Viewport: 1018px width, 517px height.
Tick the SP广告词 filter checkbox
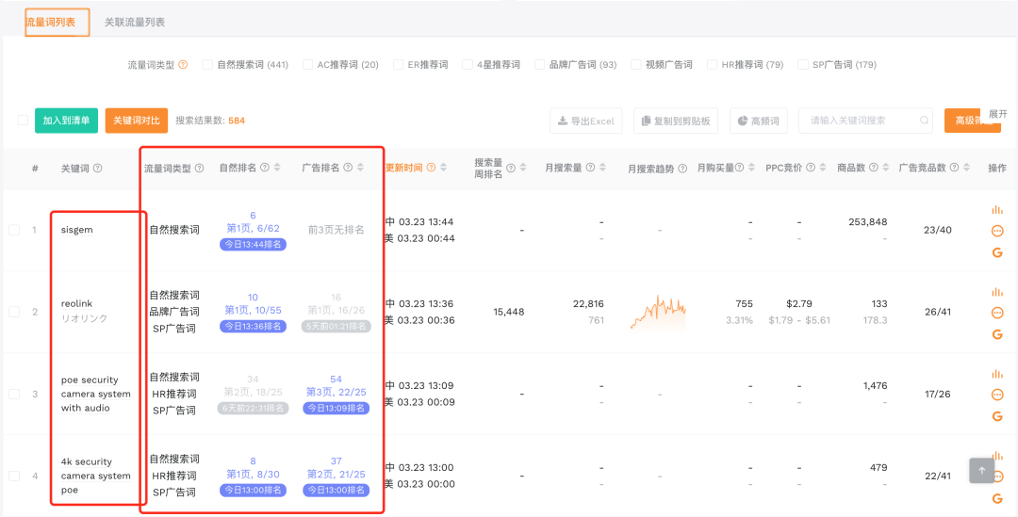[x=803, y=65]
